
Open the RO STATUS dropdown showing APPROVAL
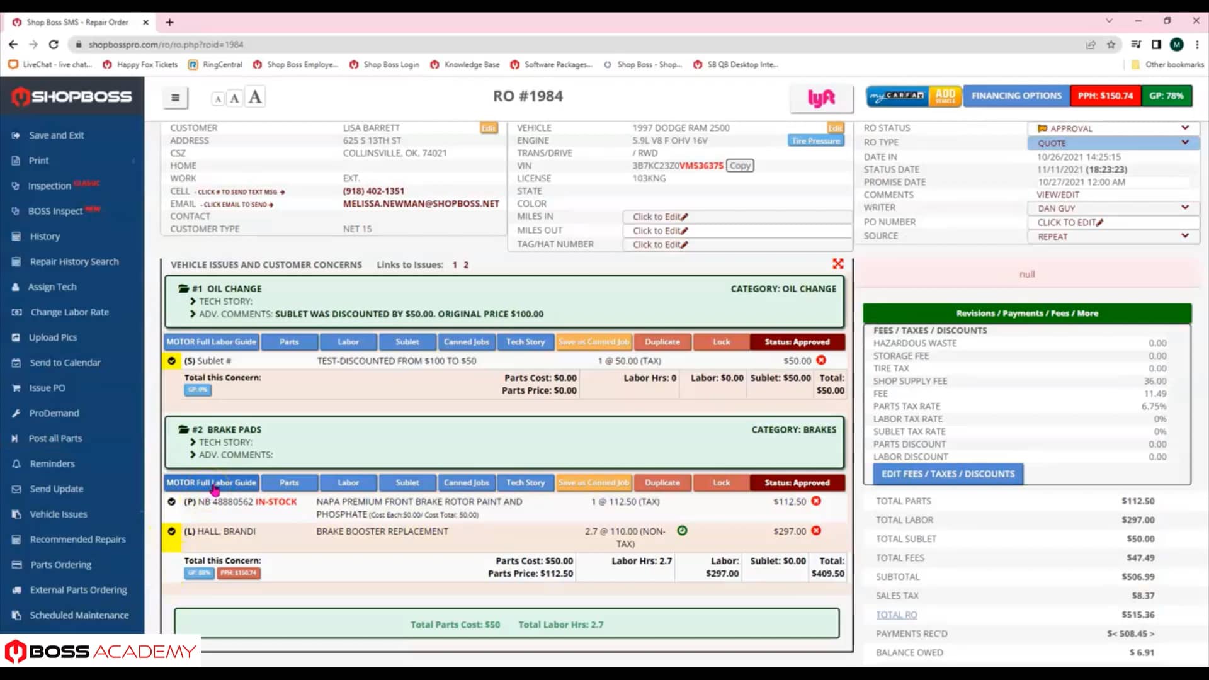coord(1112,128)
